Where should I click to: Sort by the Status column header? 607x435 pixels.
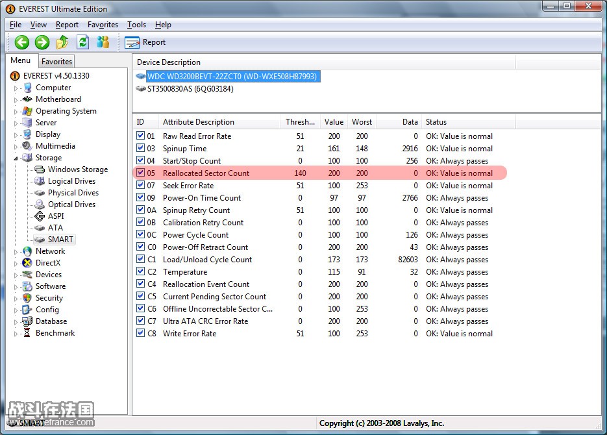(x=469, y=122)
